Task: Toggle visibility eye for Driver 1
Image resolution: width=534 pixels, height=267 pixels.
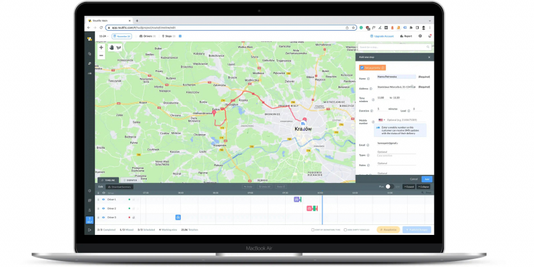Action: click(103, 199)
